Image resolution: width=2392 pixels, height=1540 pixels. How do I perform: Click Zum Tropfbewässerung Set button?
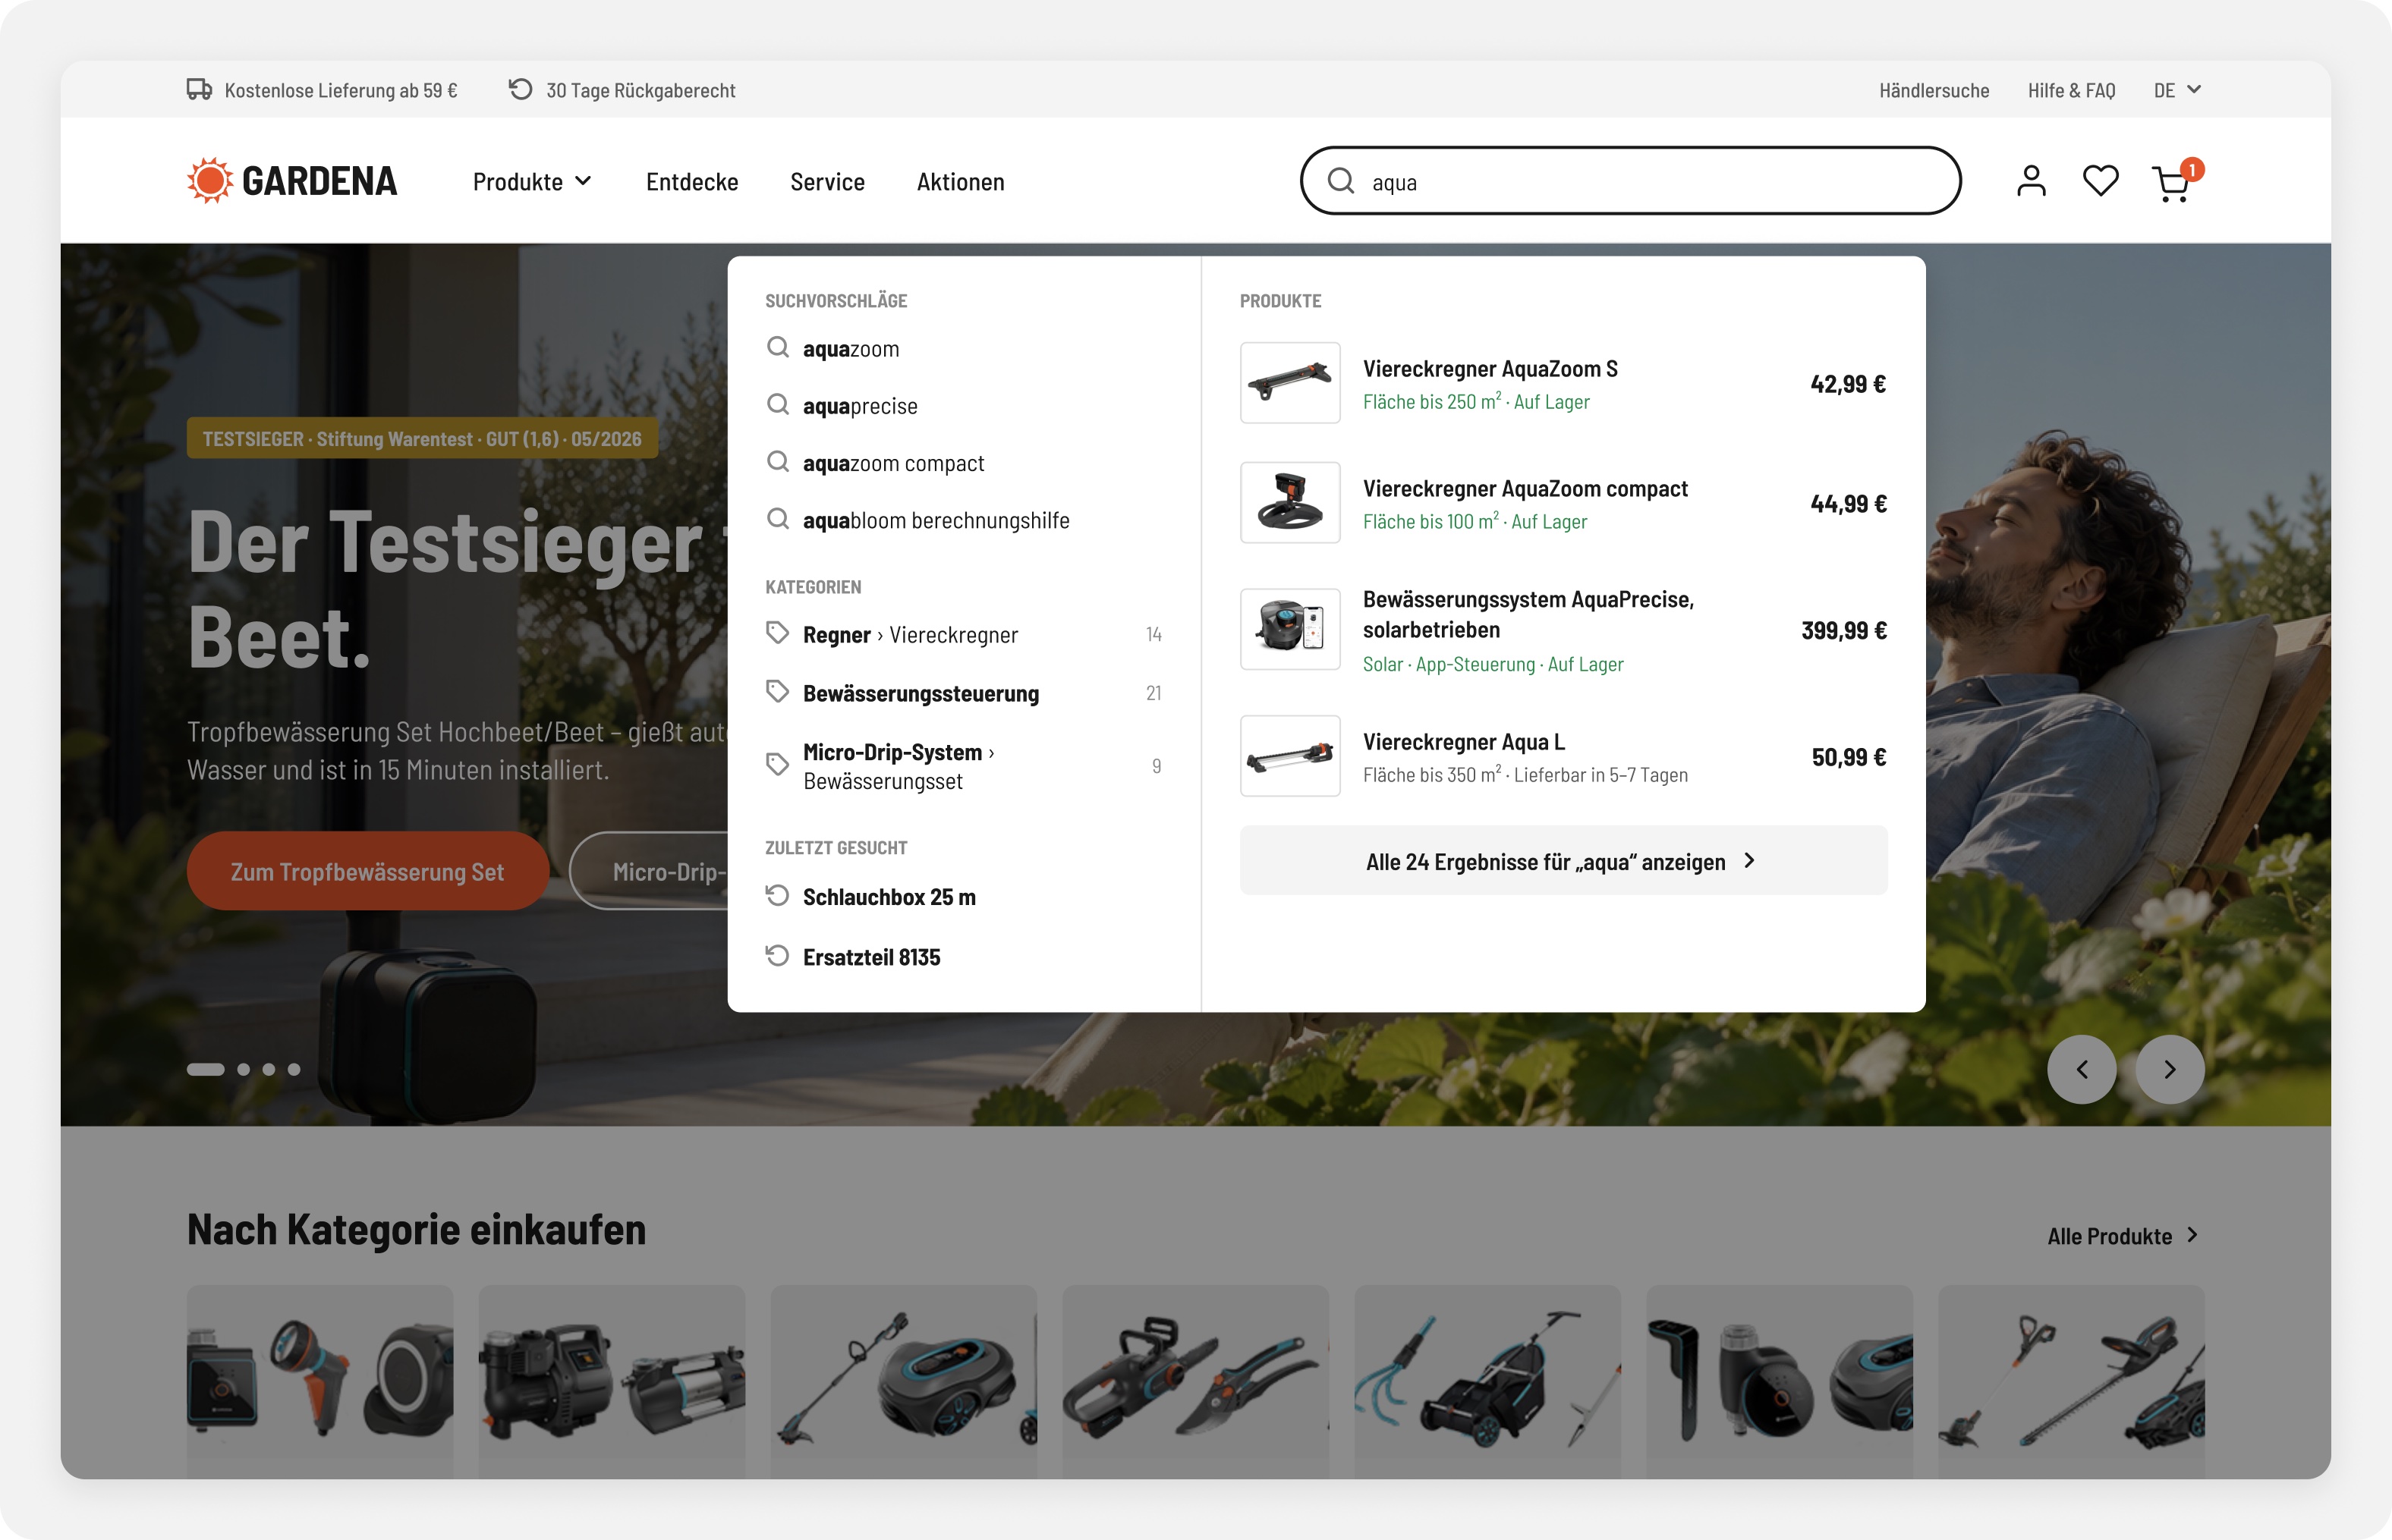coord(367,871)
